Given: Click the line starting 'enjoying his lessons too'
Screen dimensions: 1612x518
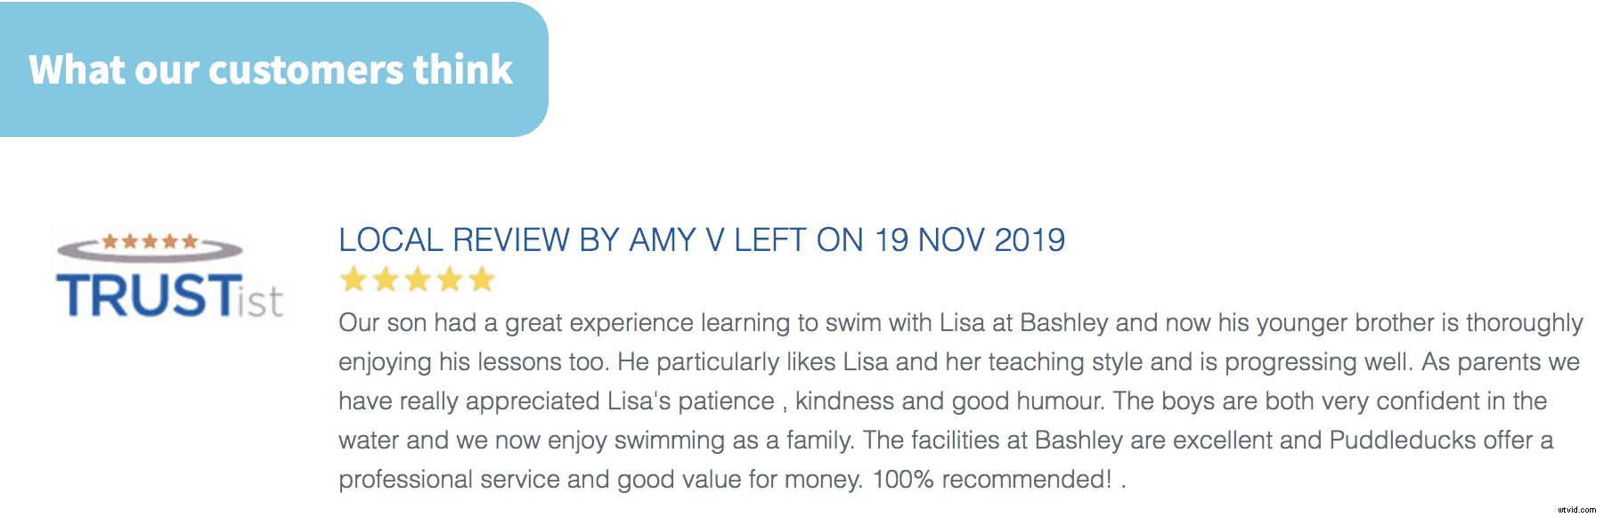Looking at the screenshot, I should (958, 361).
